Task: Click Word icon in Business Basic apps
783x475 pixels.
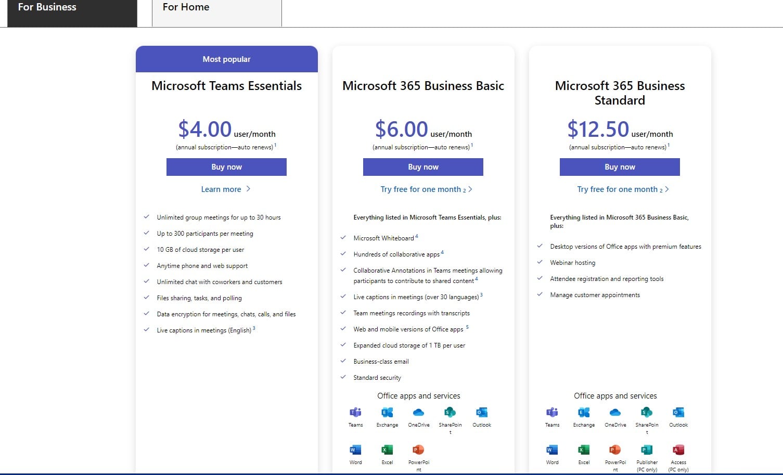Action: tap(356, 450)
